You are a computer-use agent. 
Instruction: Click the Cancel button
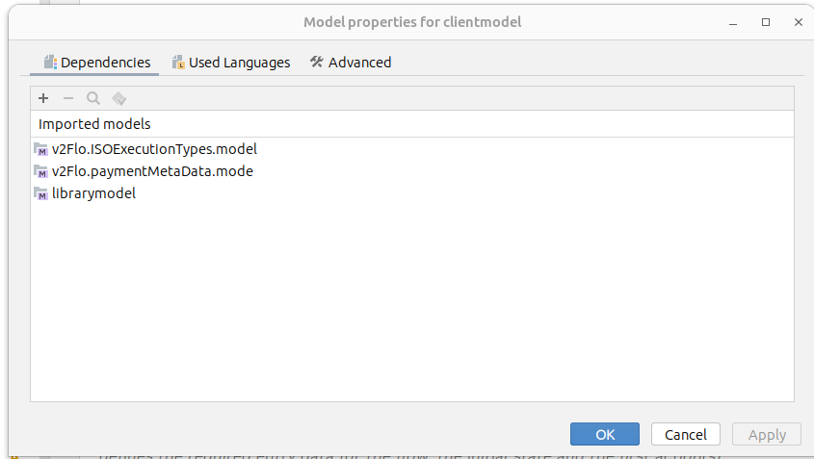pyautogui.click(x=685, y=434)
